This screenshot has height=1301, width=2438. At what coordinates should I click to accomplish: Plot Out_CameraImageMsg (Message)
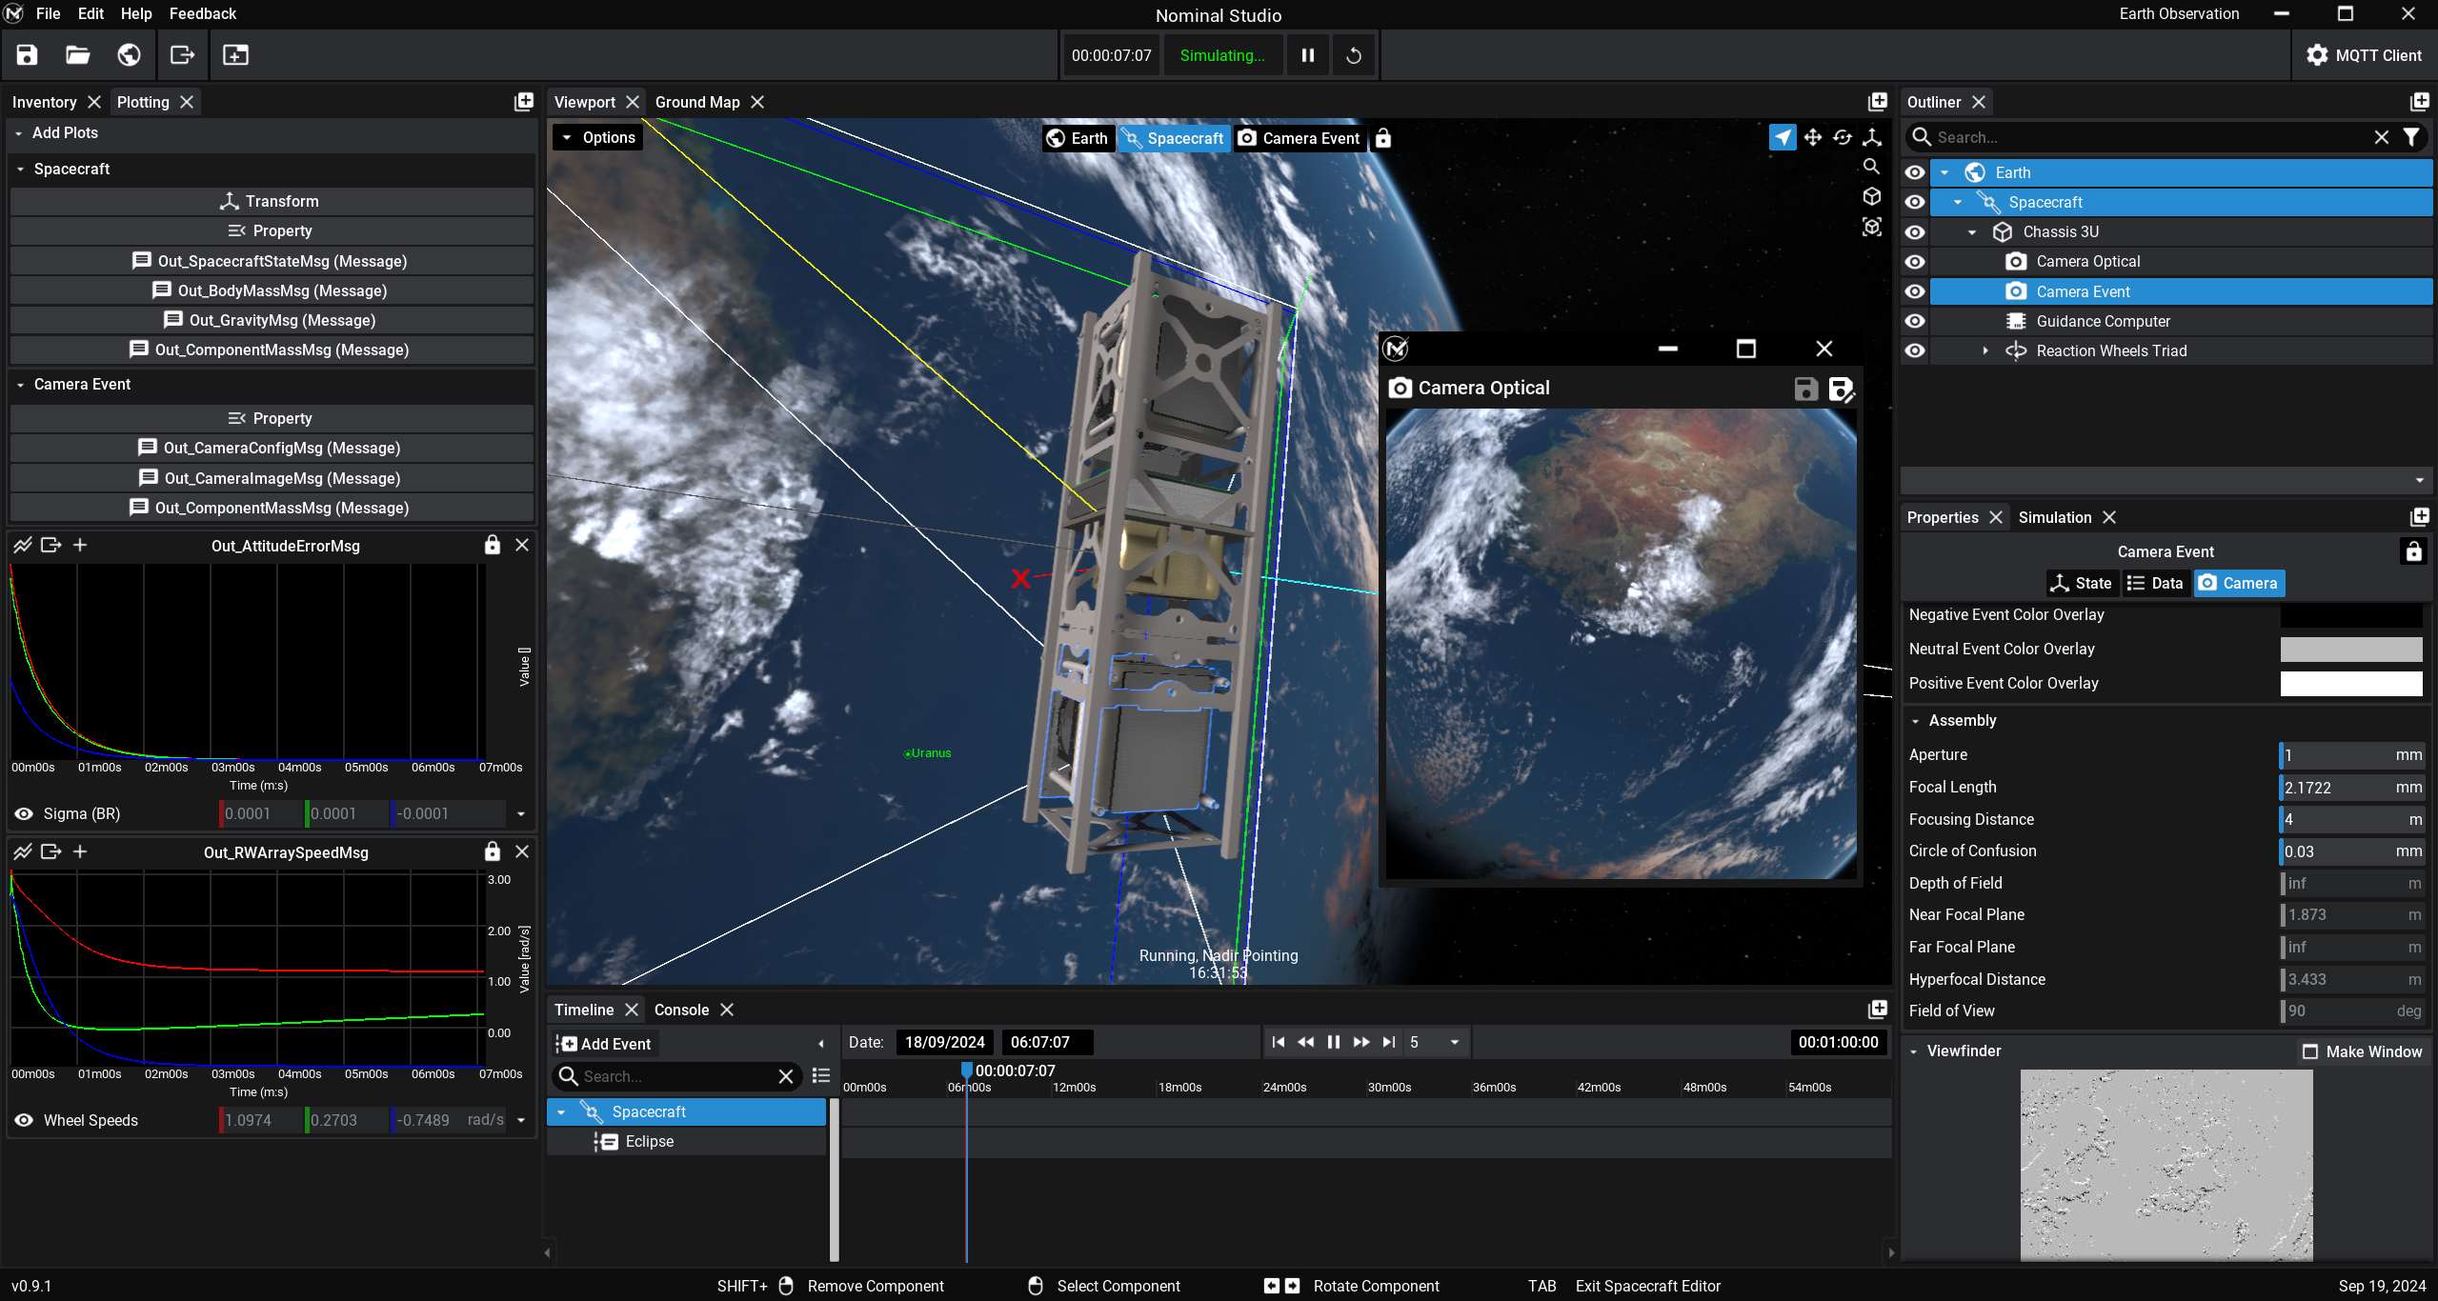pyautogui.click(x=272, y=478)
